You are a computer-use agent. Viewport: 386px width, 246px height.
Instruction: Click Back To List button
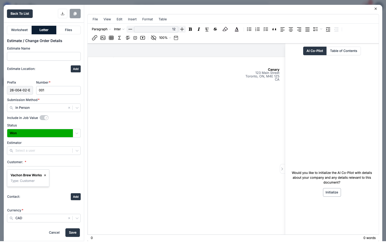[20, 14]
